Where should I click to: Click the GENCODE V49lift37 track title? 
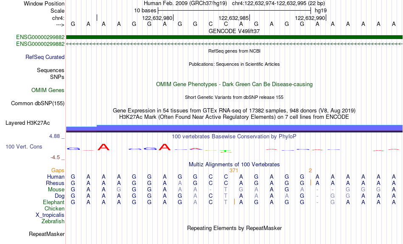[x=234, y=31]
